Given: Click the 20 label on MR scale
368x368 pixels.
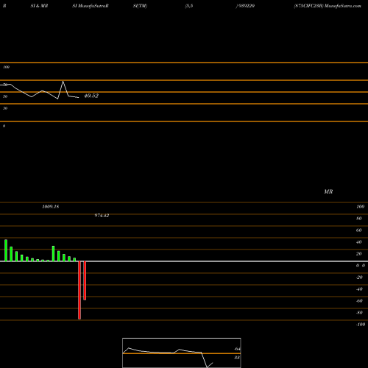Looking at the screenshot, I should (x=359, y=254).
